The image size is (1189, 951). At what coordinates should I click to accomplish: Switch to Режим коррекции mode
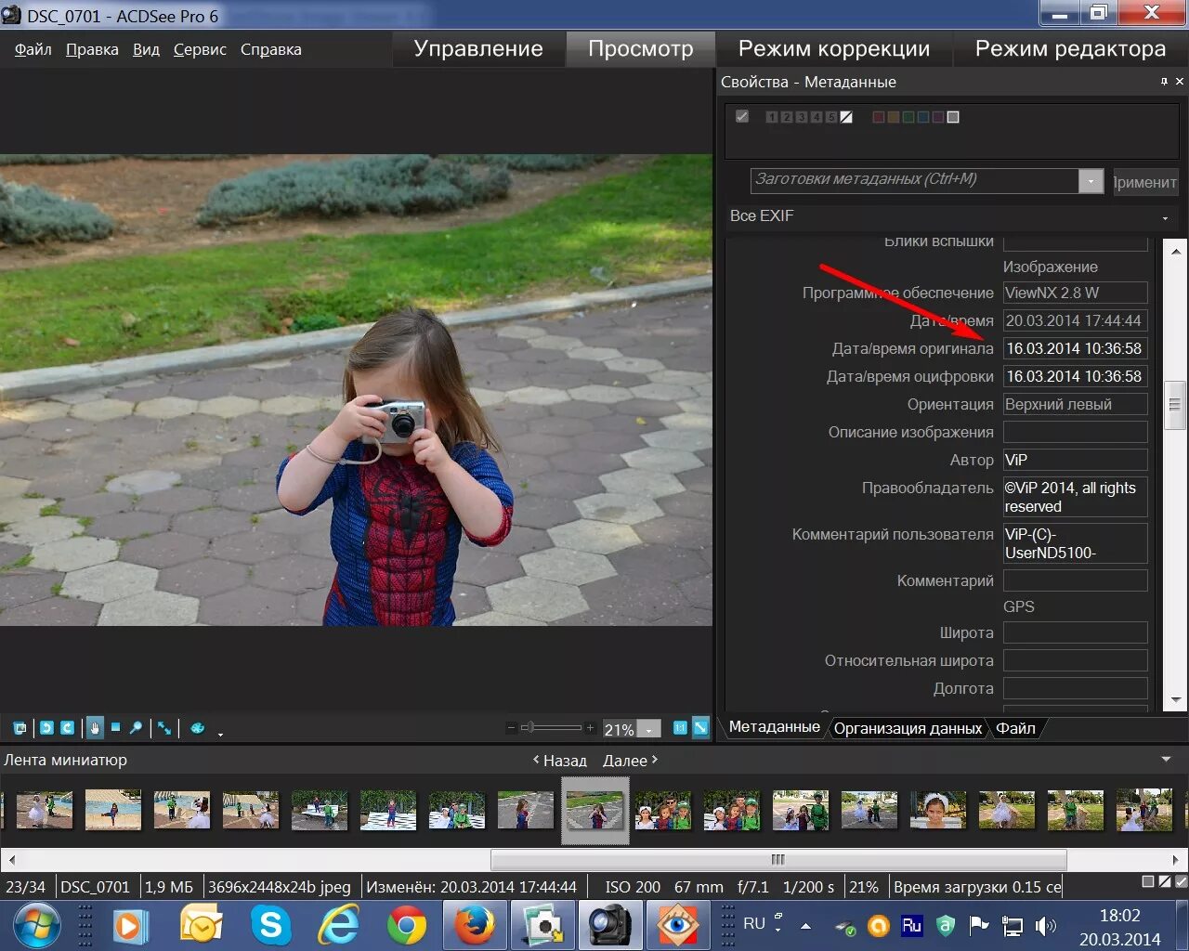[x=834, y=48]
